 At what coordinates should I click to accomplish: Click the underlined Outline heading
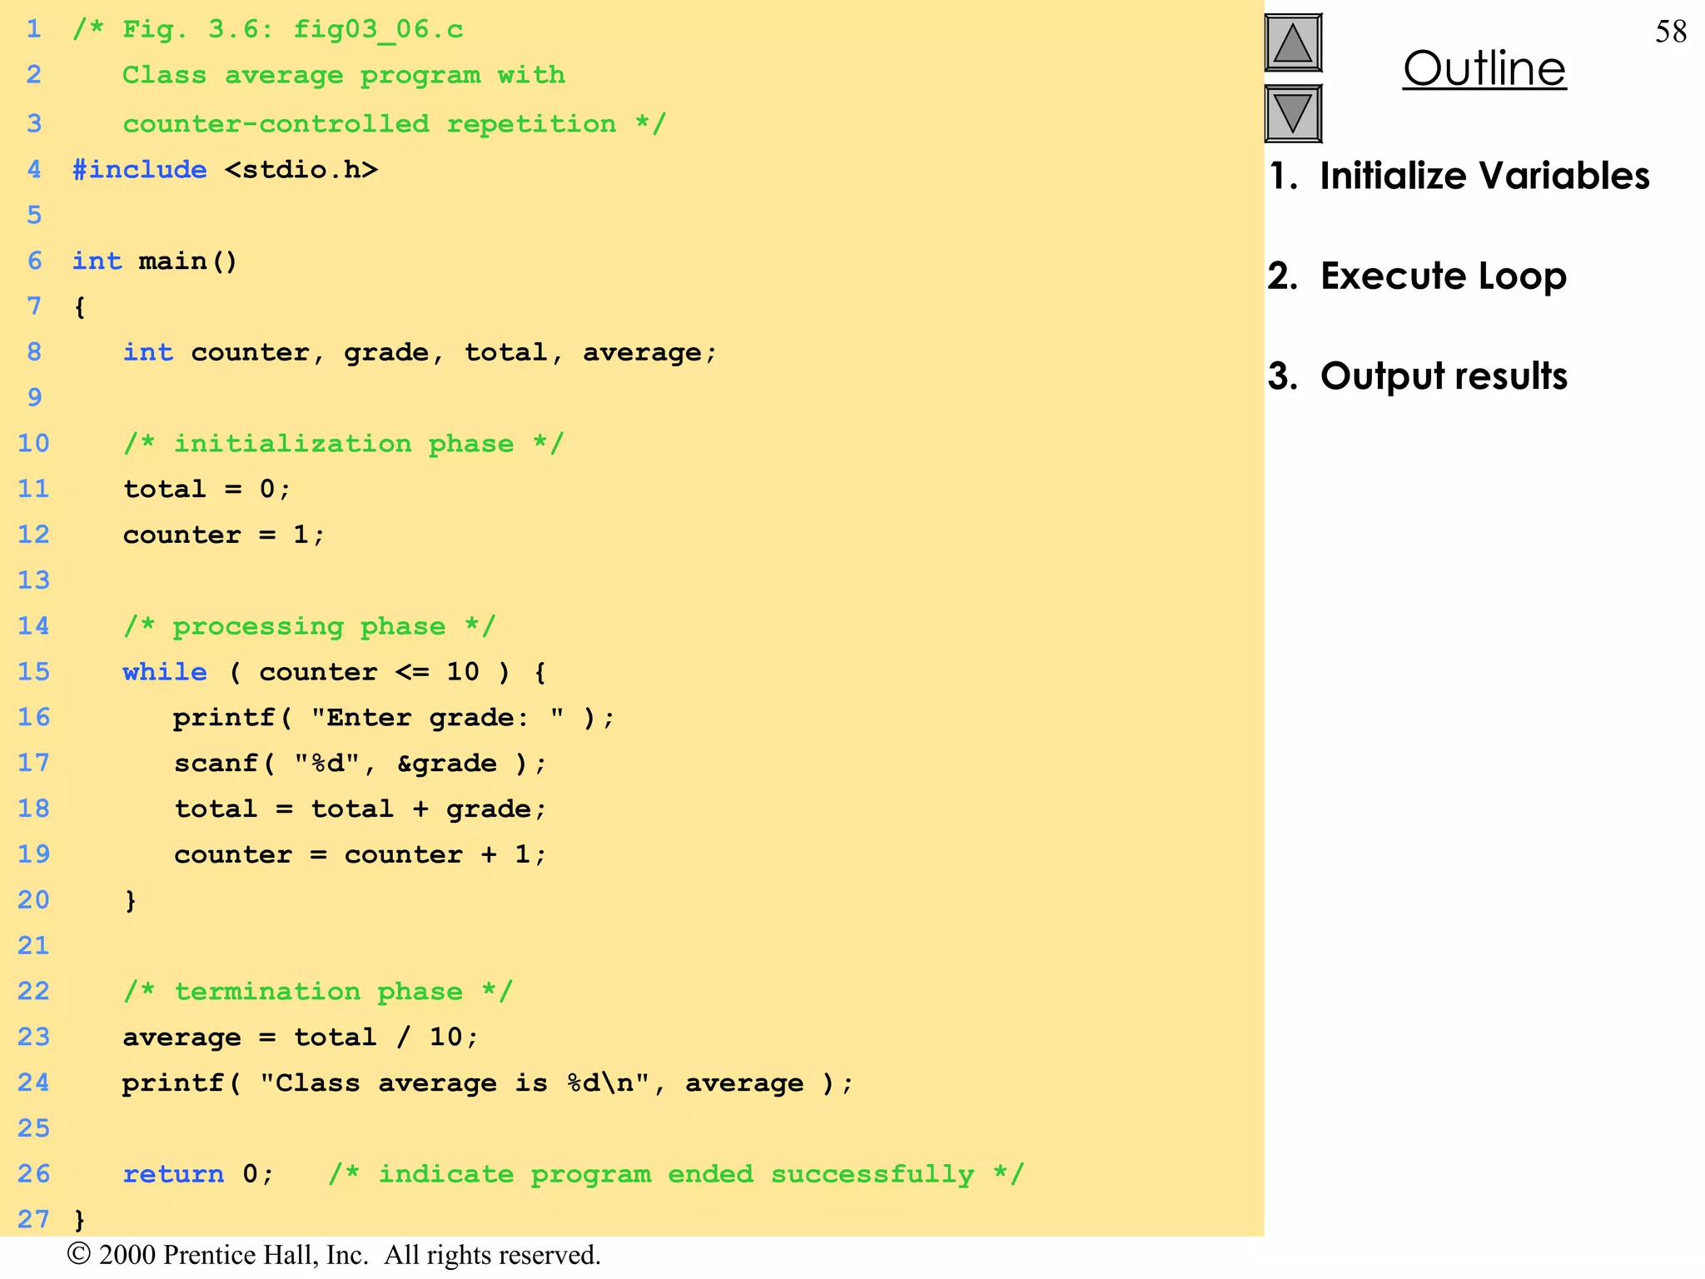point(1484,68)
